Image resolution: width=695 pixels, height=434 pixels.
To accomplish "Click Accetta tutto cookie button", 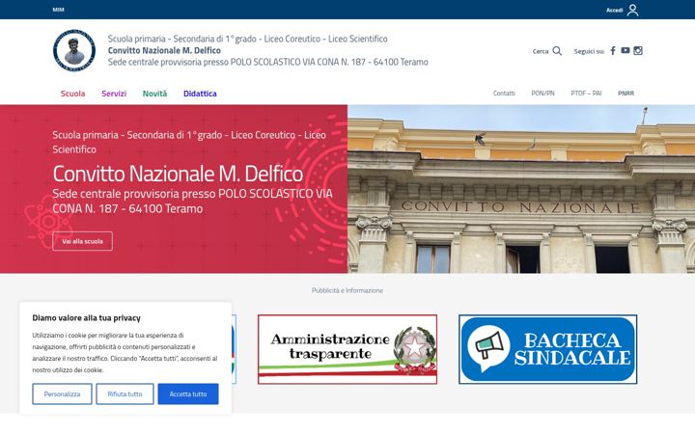I will [x=188, y=393].
